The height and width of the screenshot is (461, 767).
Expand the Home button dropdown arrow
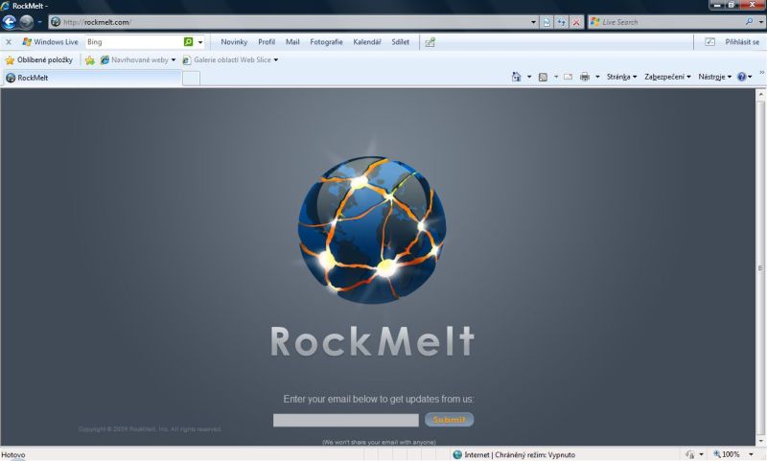point(529,77)
